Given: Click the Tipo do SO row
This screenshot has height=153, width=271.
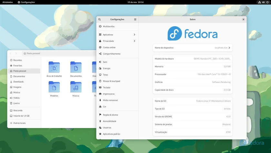Looking at the screenshot, I should point(193,109).
